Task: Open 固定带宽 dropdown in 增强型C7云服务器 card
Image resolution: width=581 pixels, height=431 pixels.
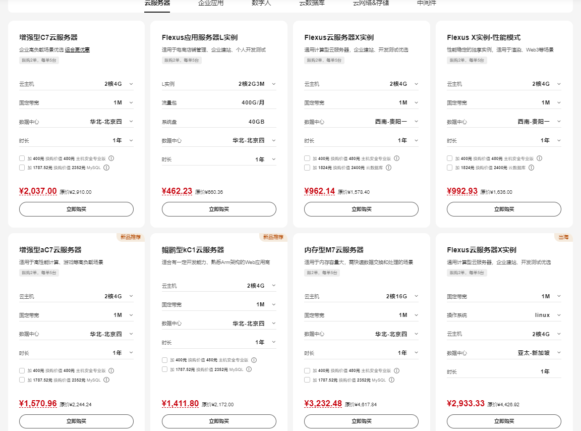Action: tap(76, 103)
